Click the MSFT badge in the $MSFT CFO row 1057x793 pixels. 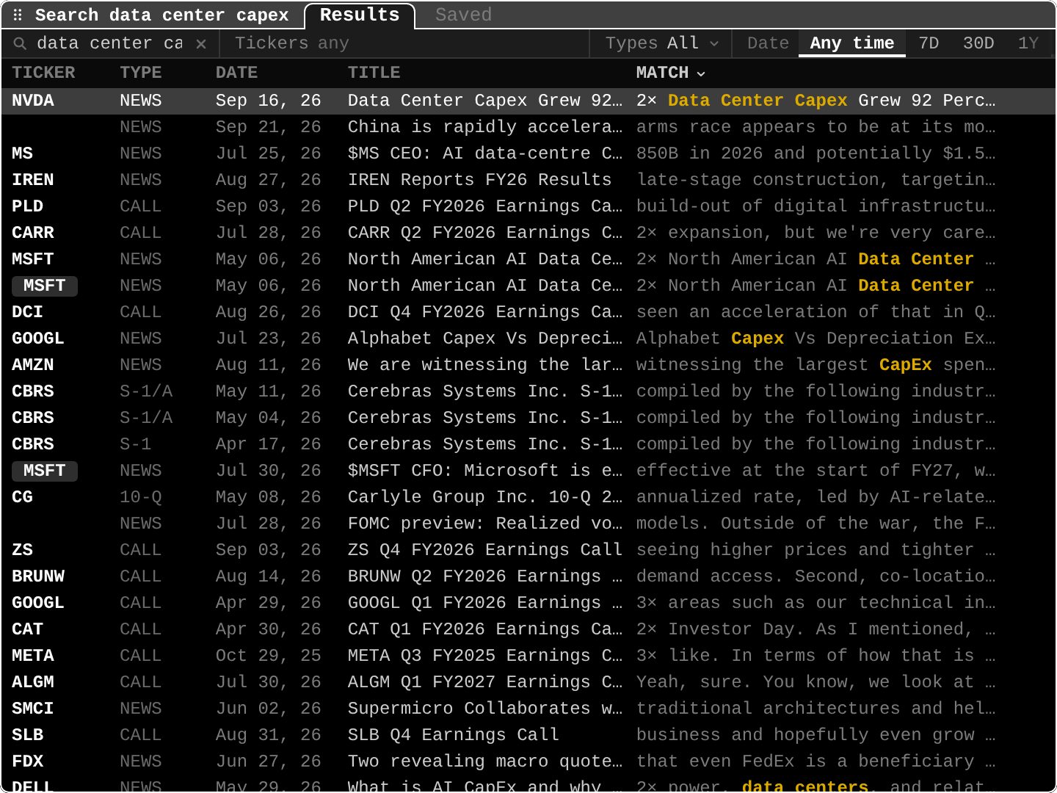(45, 471)
